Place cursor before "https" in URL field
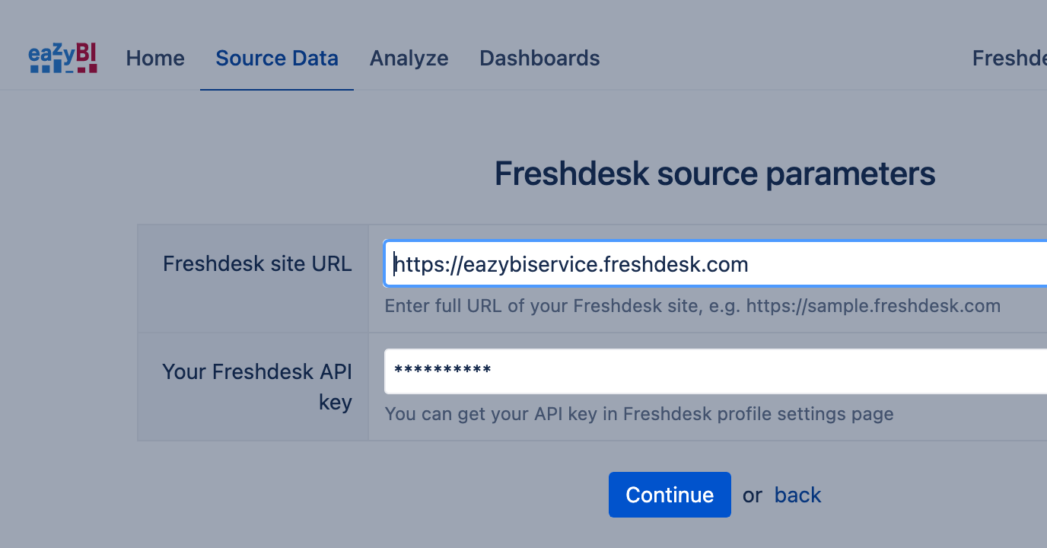Image resolution: width=1047 pixels, height=548 pixels. (x=394, y=264)
